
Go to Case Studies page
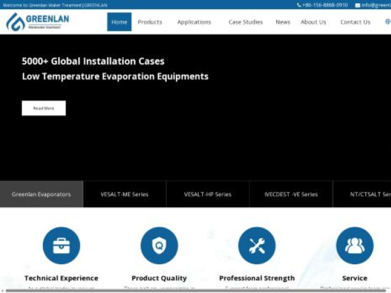pos(246,22)
